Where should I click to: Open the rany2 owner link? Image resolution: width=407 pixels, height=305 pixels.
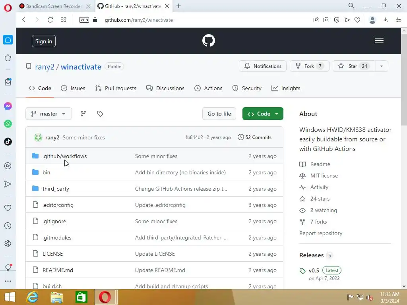coord(45,67)
